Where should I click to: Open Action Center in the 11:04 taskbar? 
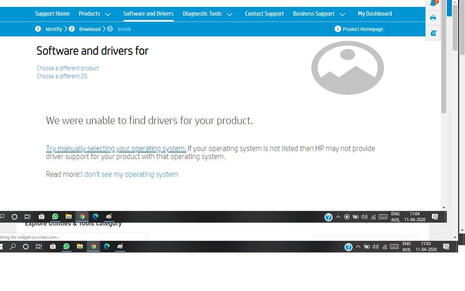click(435, 217)
